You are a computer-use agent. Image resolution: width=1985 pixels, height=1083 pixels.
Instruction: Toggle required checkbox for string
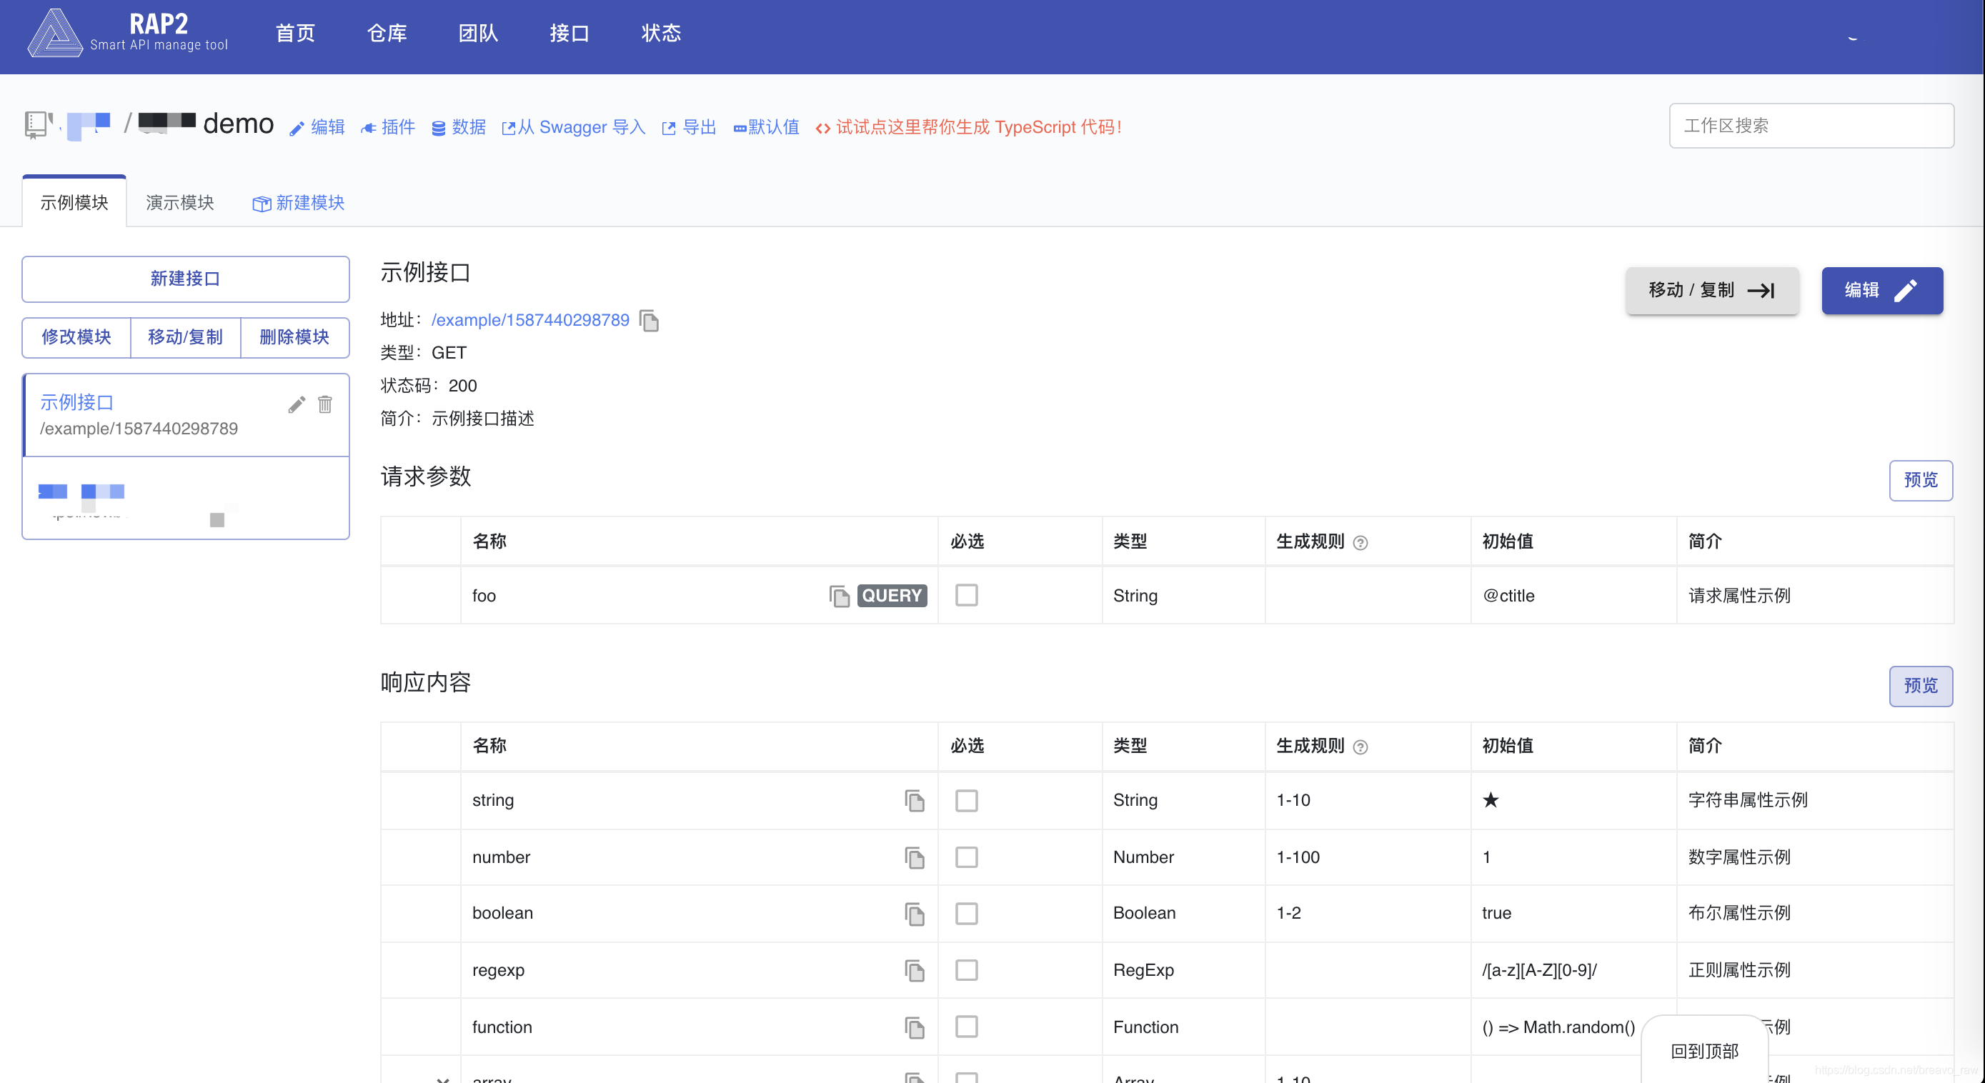tap(966, 800)
